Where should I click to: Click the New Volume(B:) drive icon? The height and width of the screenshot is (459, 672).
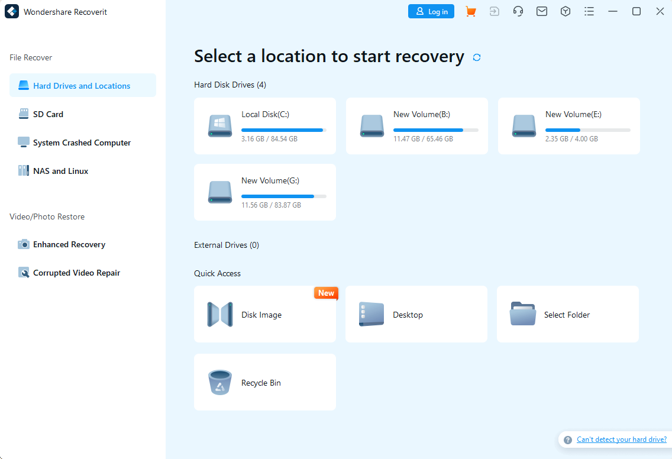372,126
